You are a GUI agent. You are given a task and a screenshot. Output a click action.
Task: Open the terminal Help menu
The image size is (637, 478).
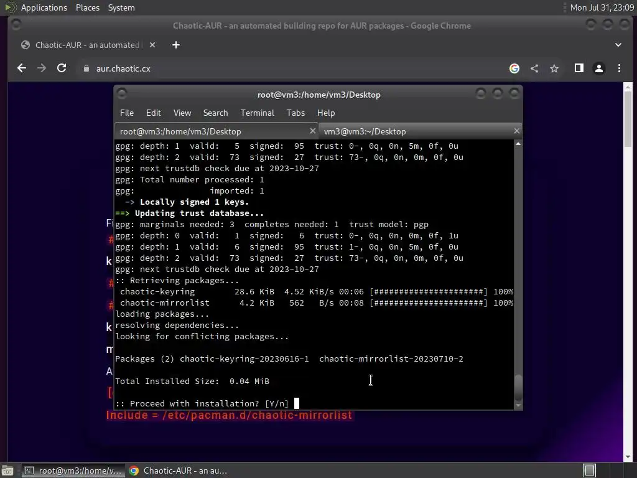[326, 113]
